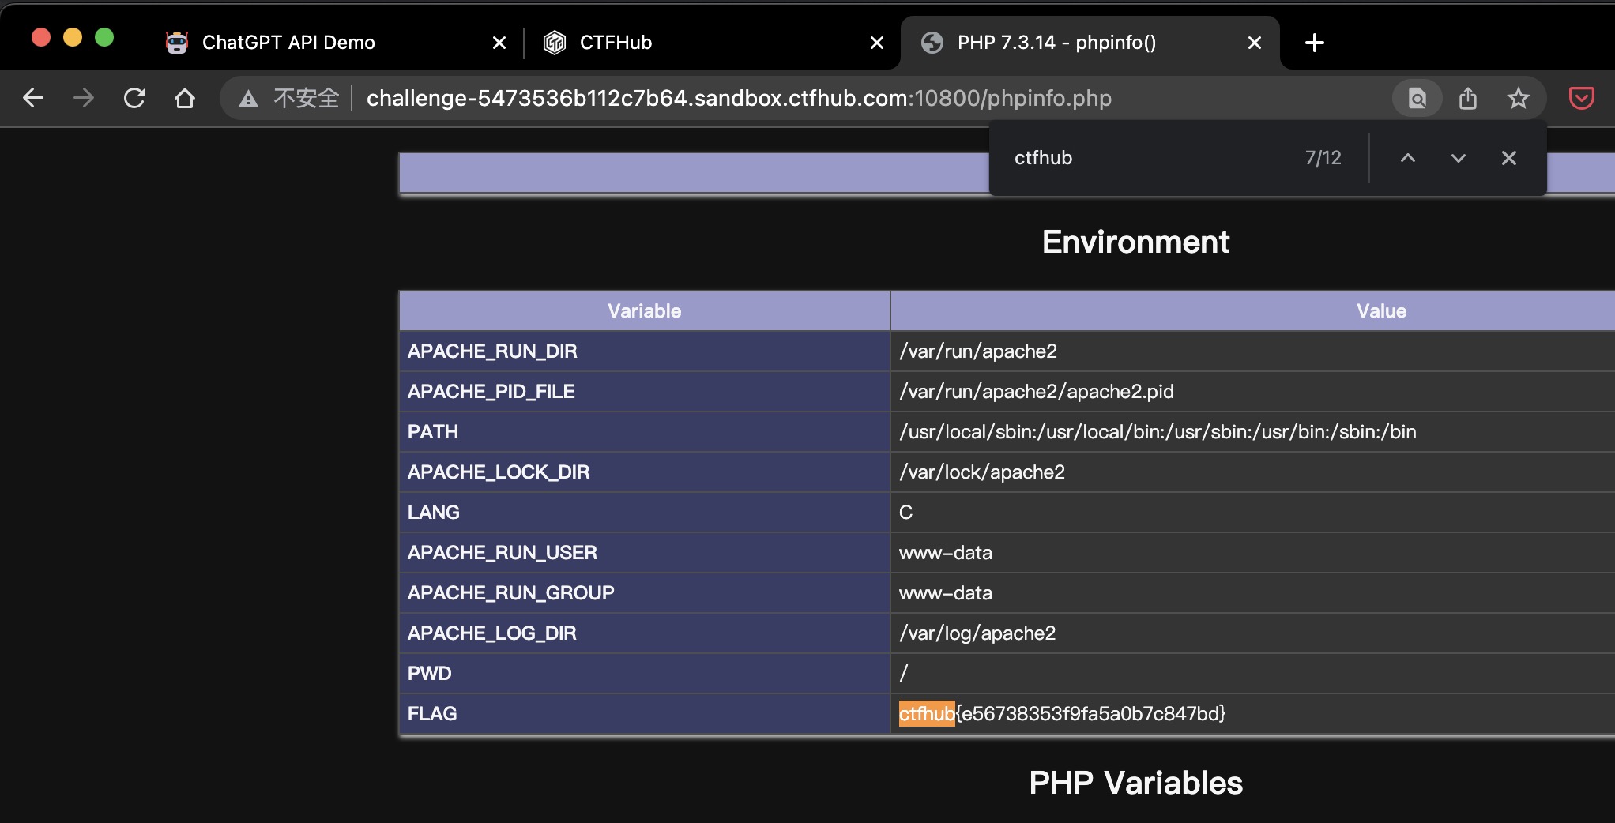This screenshot has width=1615, height=823.
Task: Switch to the CTFHub tab
Action: tap(616, 43)
